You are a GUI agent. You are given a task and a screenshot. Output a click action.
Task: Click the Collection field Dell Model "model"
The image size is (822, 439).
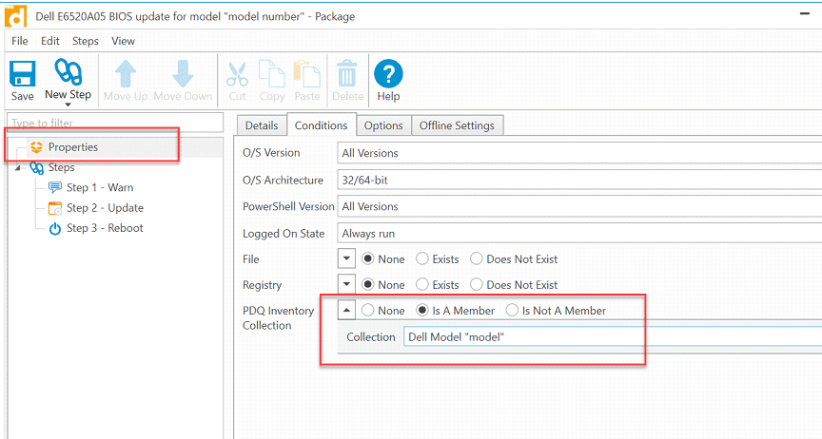(613, 336)
